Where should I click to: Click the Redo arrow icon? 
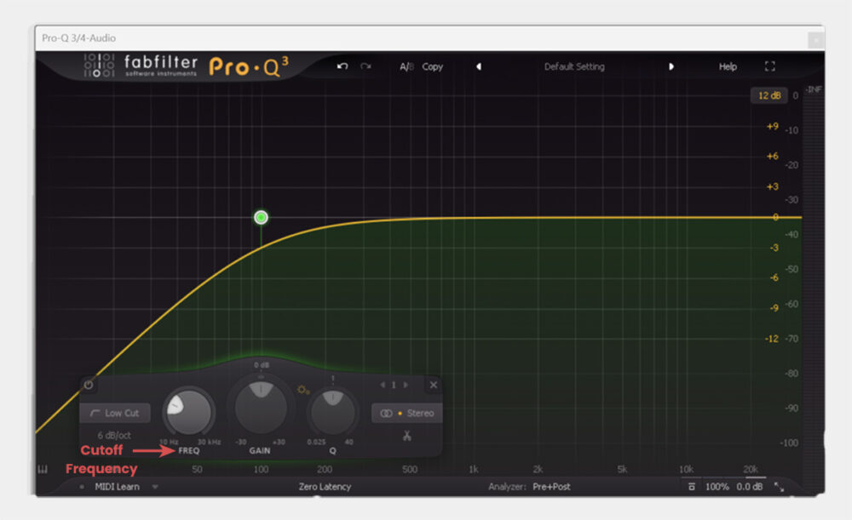coord(366,66)
